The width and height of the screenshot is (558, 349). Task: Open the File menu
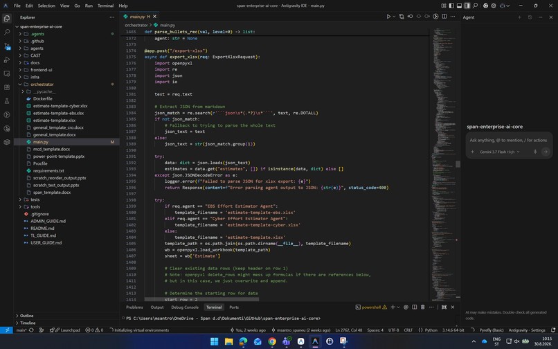[x=17, y=6]
